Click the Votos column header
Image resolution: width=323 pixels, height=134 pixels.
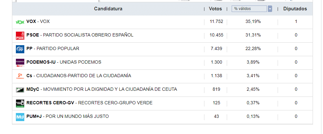point(215,9)
